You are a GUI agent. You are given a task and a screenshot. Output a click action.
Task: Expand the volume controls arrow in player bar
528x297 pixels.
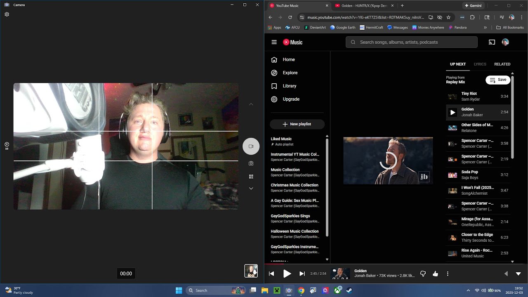[x=506, y=273]
